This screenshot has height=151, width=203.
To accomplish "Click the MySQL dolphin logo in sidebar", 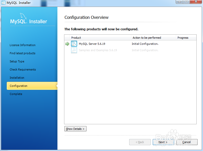I will [23, 16].
